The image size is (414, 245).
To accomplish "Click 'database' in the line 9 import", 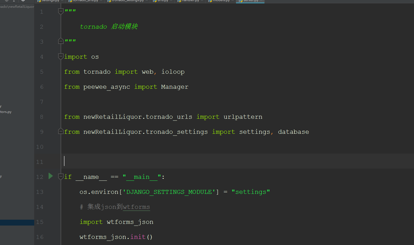I will tap(294, 132).
